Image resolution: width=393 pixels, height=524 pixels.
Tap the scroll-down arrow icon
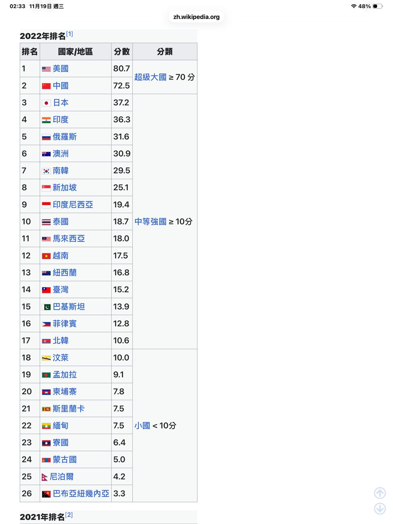click(x=380, y=508)
